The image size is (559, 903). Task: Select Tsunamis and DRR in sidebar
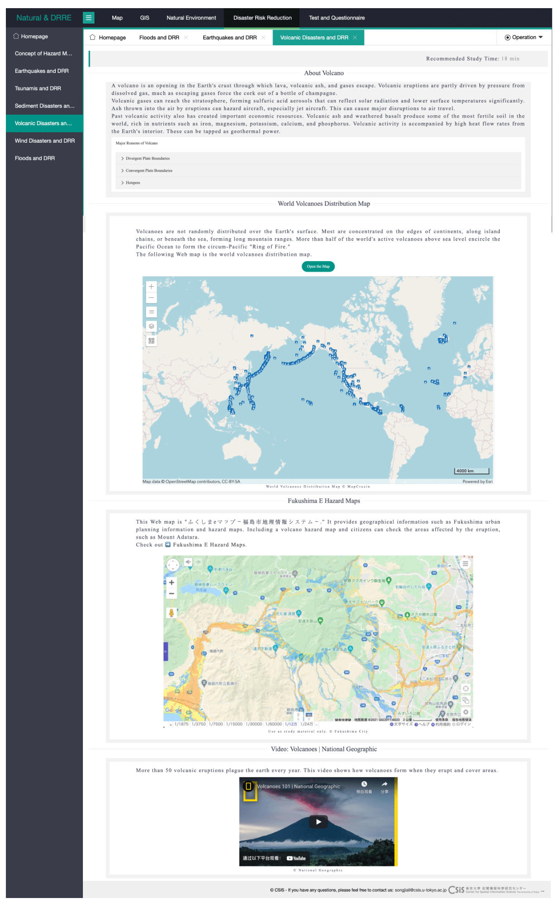(38, 88)
